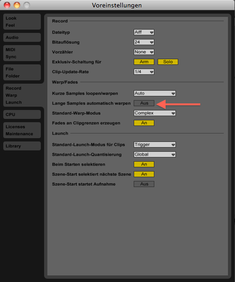This screenshot has height=282, width=235.
Task: Open the Clip-Update-Rate dropdown
Action: tap(144, 72)
